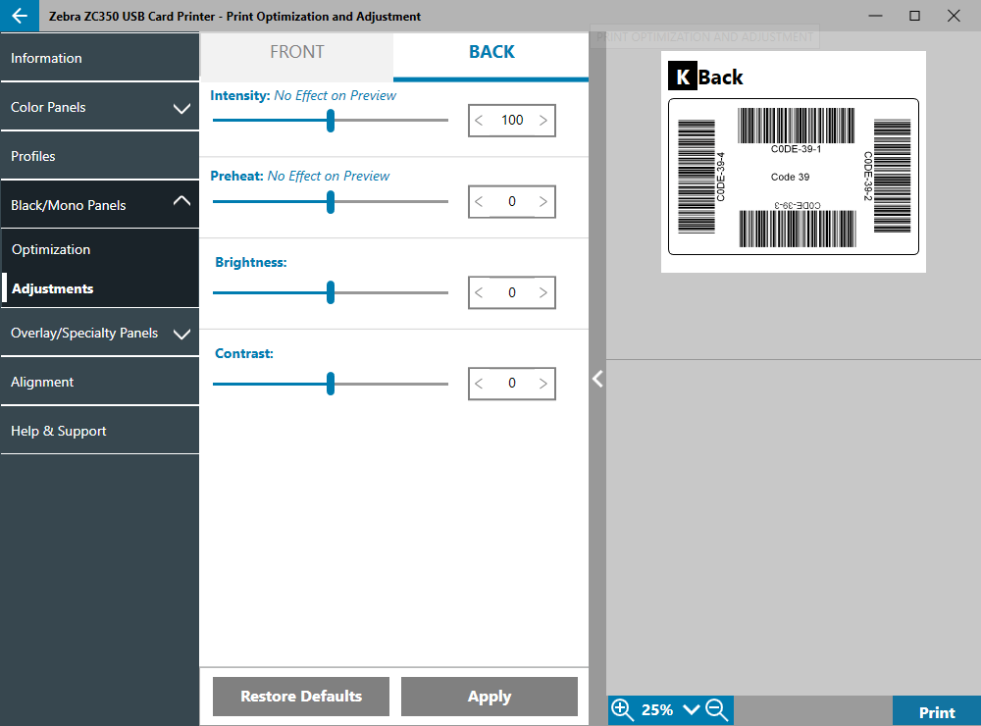Viewport: 981px width, 726px height.
Task: Click the Brightness slider handle
Action: [331, 292]
